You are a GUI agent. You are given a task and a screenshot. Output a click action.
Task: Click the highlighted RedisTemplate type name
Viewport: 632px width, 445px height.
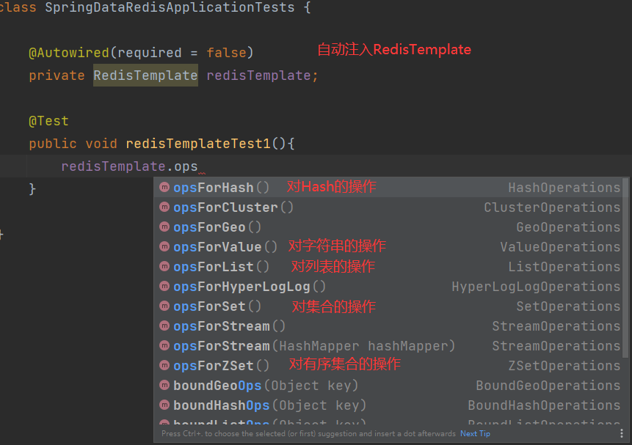[x=145, y=76]
